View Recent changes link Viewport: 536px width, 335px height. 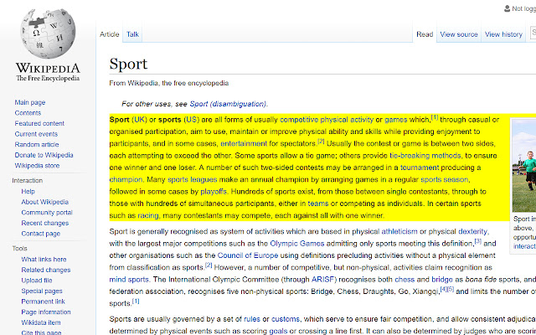(x=44, y=224)
